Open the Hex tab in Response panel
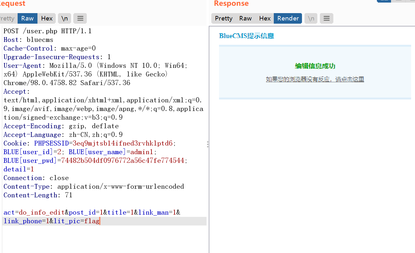 click(x=265, y=18)
